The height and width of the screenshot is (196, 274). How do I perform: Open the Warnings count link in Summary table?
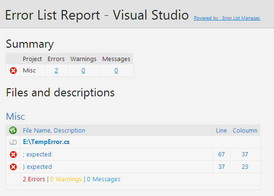click(83, 71)
